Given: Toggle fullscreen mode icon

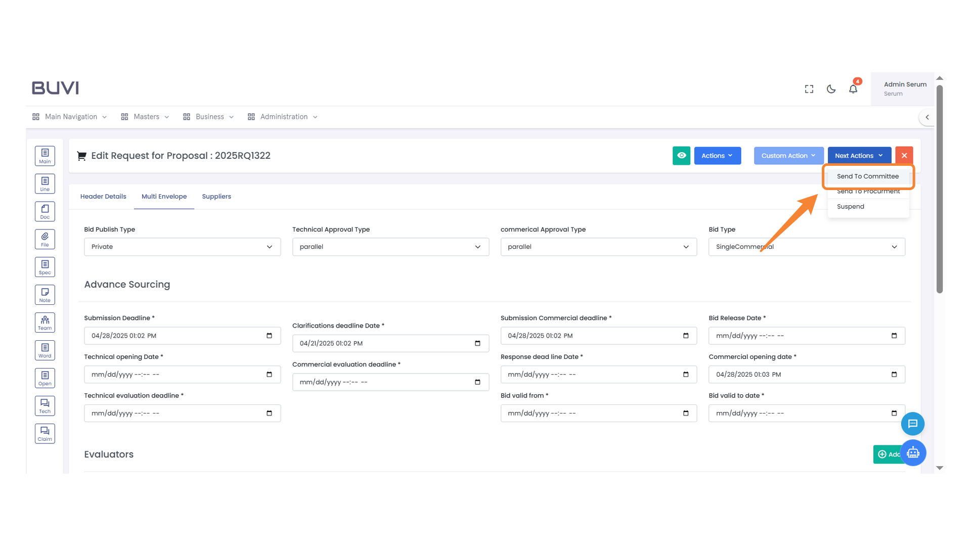Looking at the screenshot, I should pos(809,89).
